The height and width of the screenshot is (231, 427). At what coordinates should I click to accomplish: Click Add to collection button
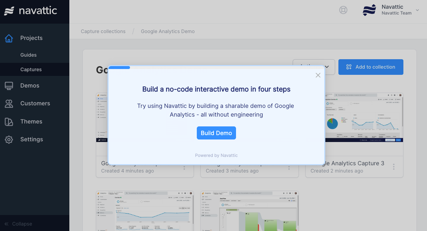pyautogui.click(x=371, y=67)
